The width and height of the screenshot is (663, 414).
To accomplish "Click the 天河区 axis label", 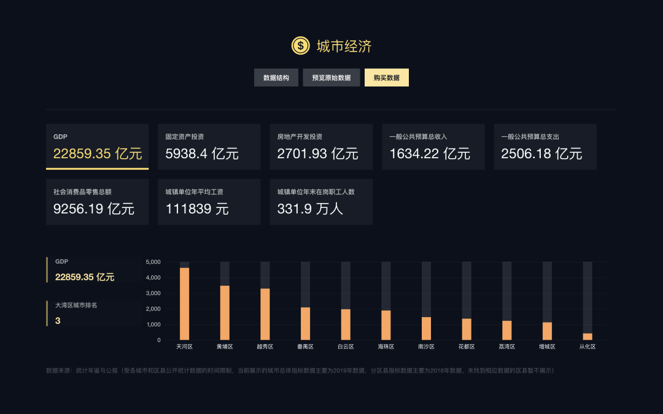I will pos(184,347).
